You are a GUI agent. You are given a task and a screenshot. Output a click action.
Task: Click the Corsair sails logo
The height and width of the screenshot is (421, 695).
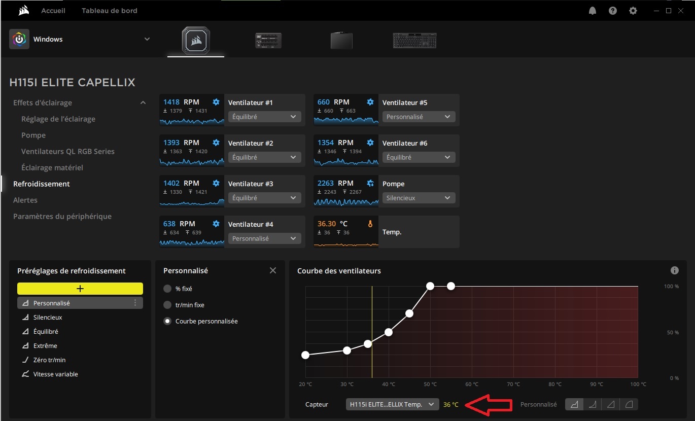click(x=23, y=11)
